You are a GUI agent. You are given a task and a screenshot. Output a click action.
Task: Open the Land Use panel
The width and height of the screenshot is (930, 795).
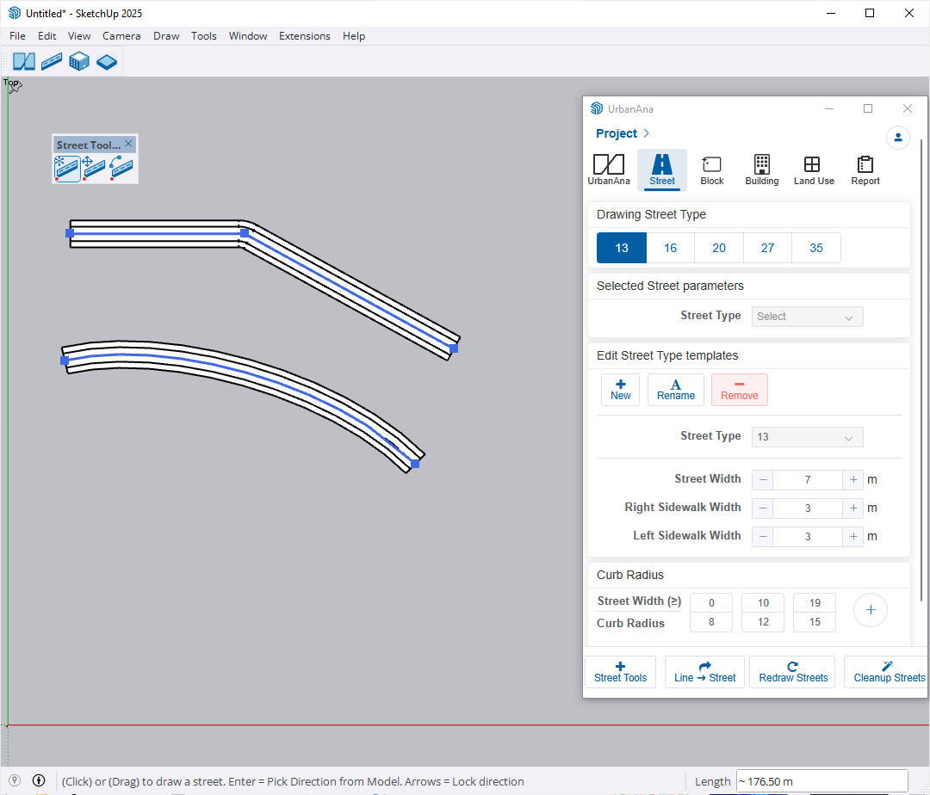pos(813,169)
